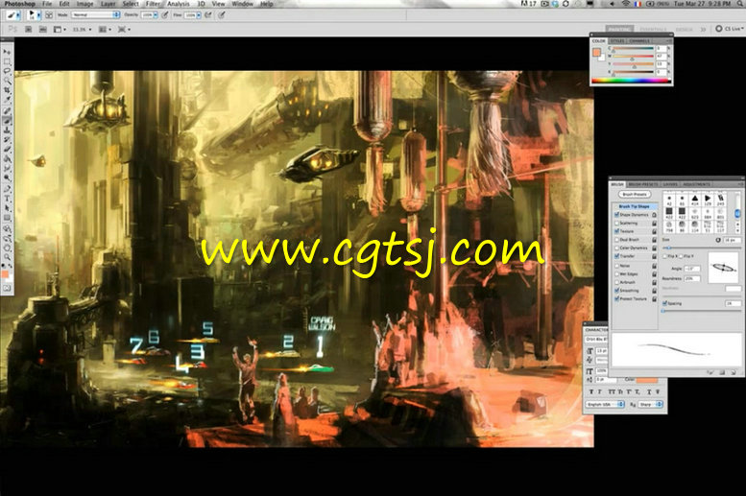Select the Crop tool
This screenshot has width=746, height=496.
7,90
